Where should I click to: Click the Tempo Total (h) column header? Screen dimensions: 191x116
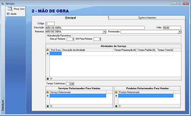164,50
